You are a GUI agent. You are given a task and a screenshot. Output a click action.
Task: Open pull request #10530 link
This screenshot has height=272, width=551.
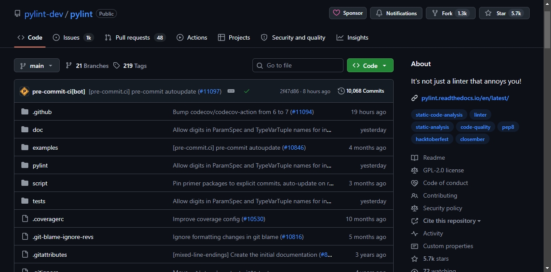[254, 219]
